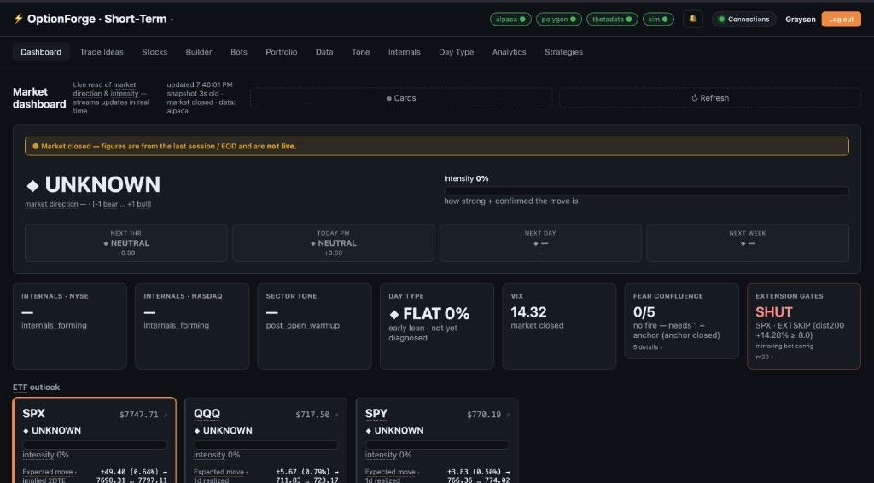This screenshot has width=874, height=483.
Task: Expand the '5 details' link in Fear Confluence
Action: coord(648,347)
